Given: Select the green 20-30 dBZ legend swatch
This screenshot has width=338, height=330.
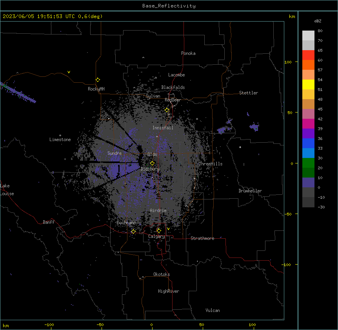Looking at the screenshot, I should 308,163.
